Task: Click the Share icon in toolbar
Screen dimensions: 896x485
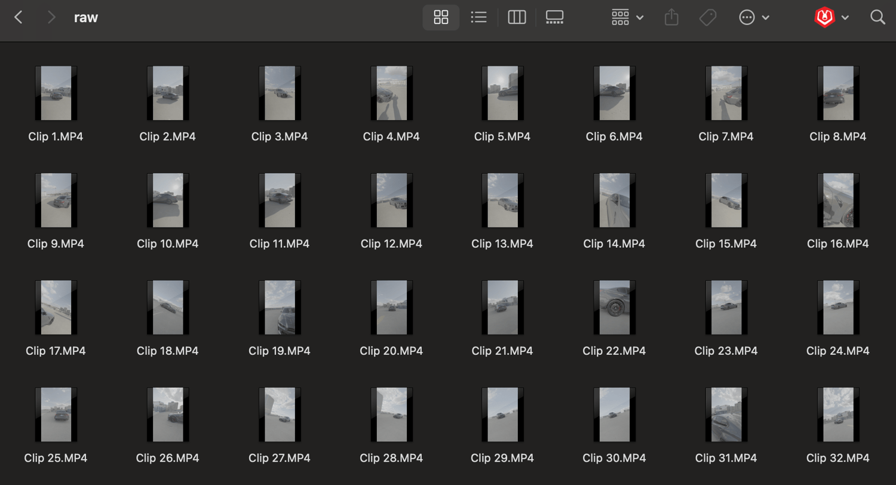Action: tap(672, 17)
